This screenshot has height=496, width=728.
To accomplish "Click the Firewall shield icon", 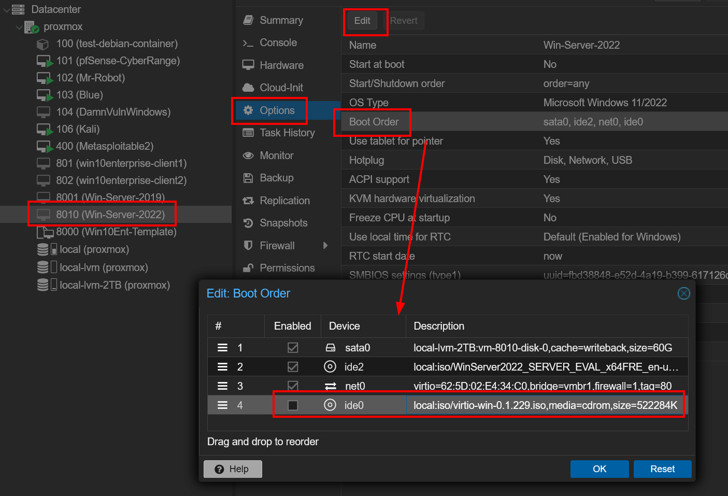I will tap(248, 245).
